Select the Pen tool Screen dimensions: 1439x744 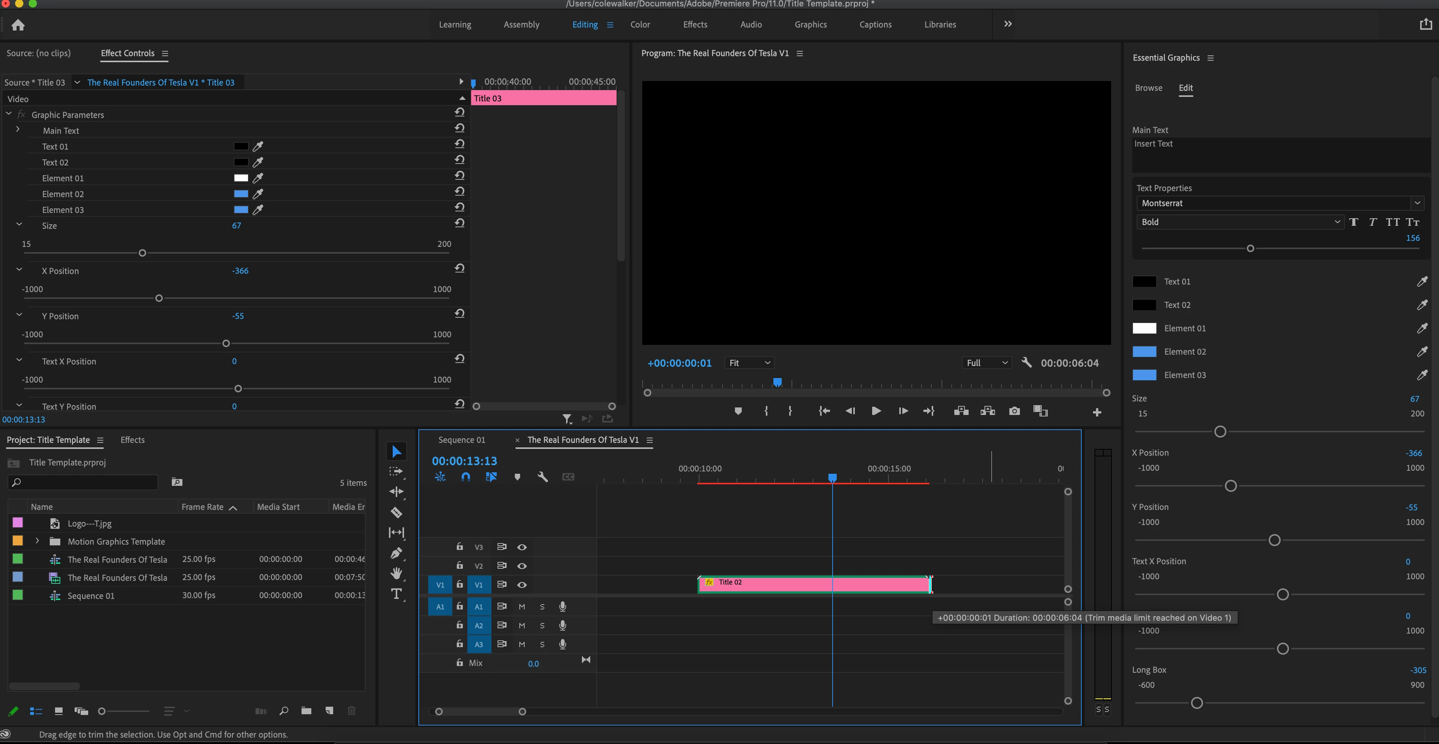[x=396, y=553]
